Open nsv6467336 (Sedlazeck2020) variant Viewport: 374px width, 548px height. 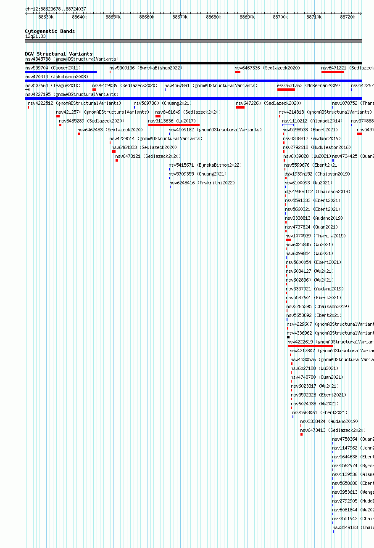click(267, 68)
